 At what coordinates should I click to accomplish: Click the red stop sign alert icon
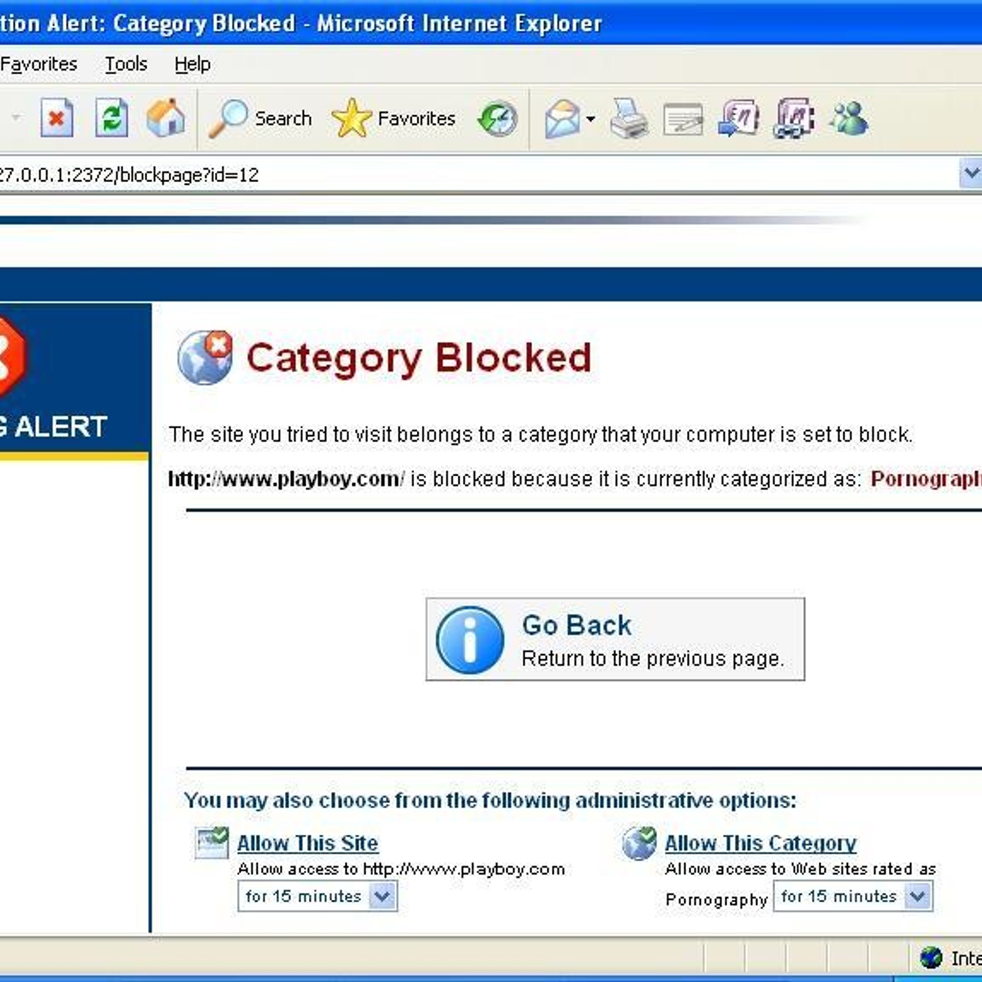[x=12, y=356]
